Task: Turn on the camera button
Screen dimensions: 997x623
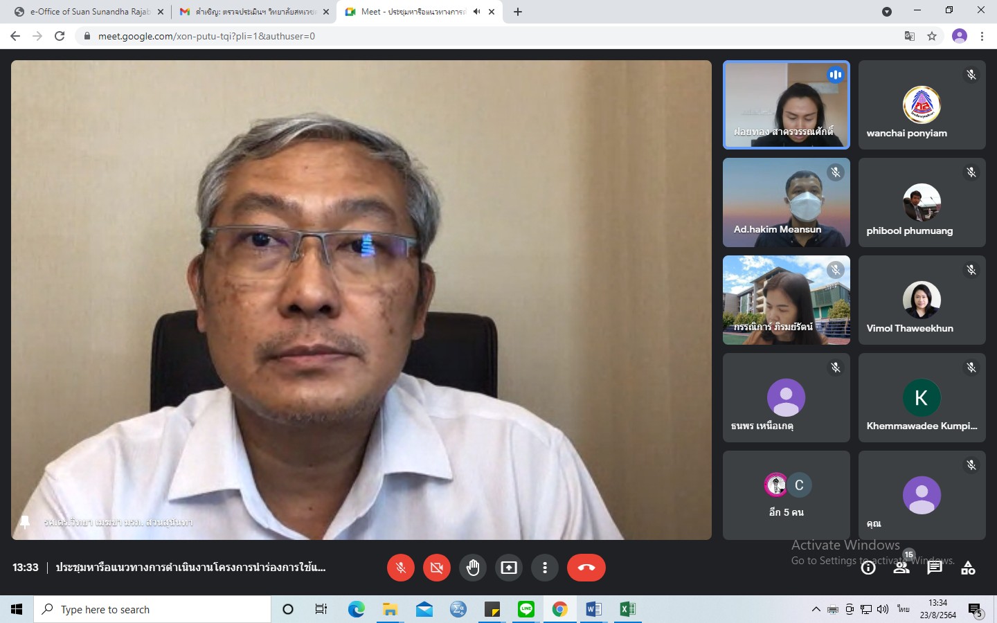Action: [x=436, y=568]
